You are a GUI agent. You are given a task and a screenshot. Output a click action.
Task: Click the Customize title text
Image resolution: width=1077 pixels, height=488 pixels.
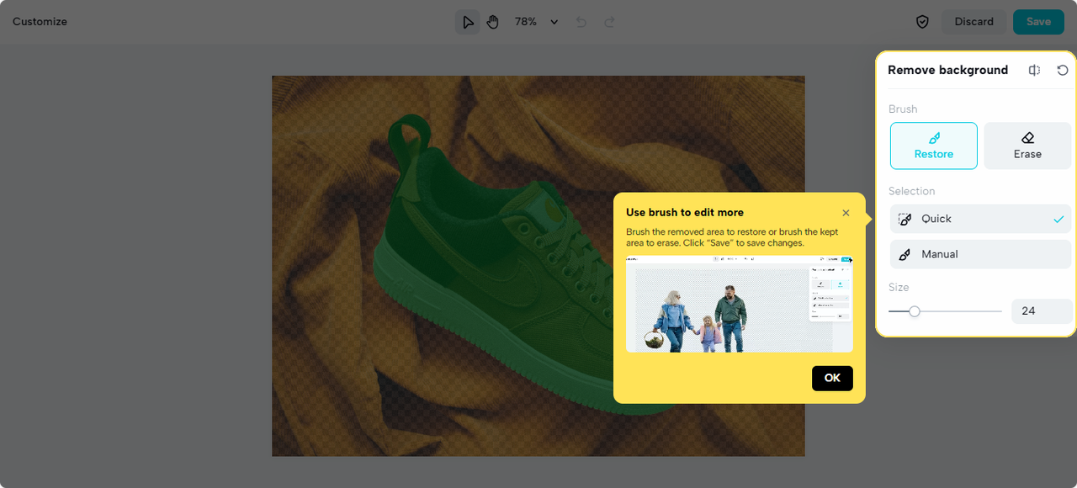tap(40, 22)
